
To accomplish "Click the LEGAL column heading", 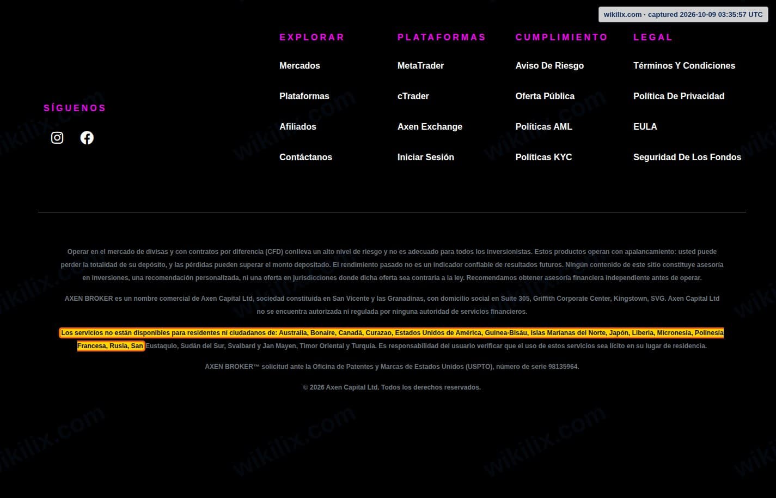I will [653, 37].
